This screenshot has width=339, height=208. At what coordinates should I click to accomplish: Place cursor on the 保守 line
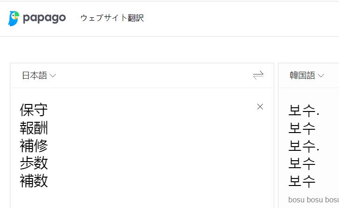[x=34, y=111]
